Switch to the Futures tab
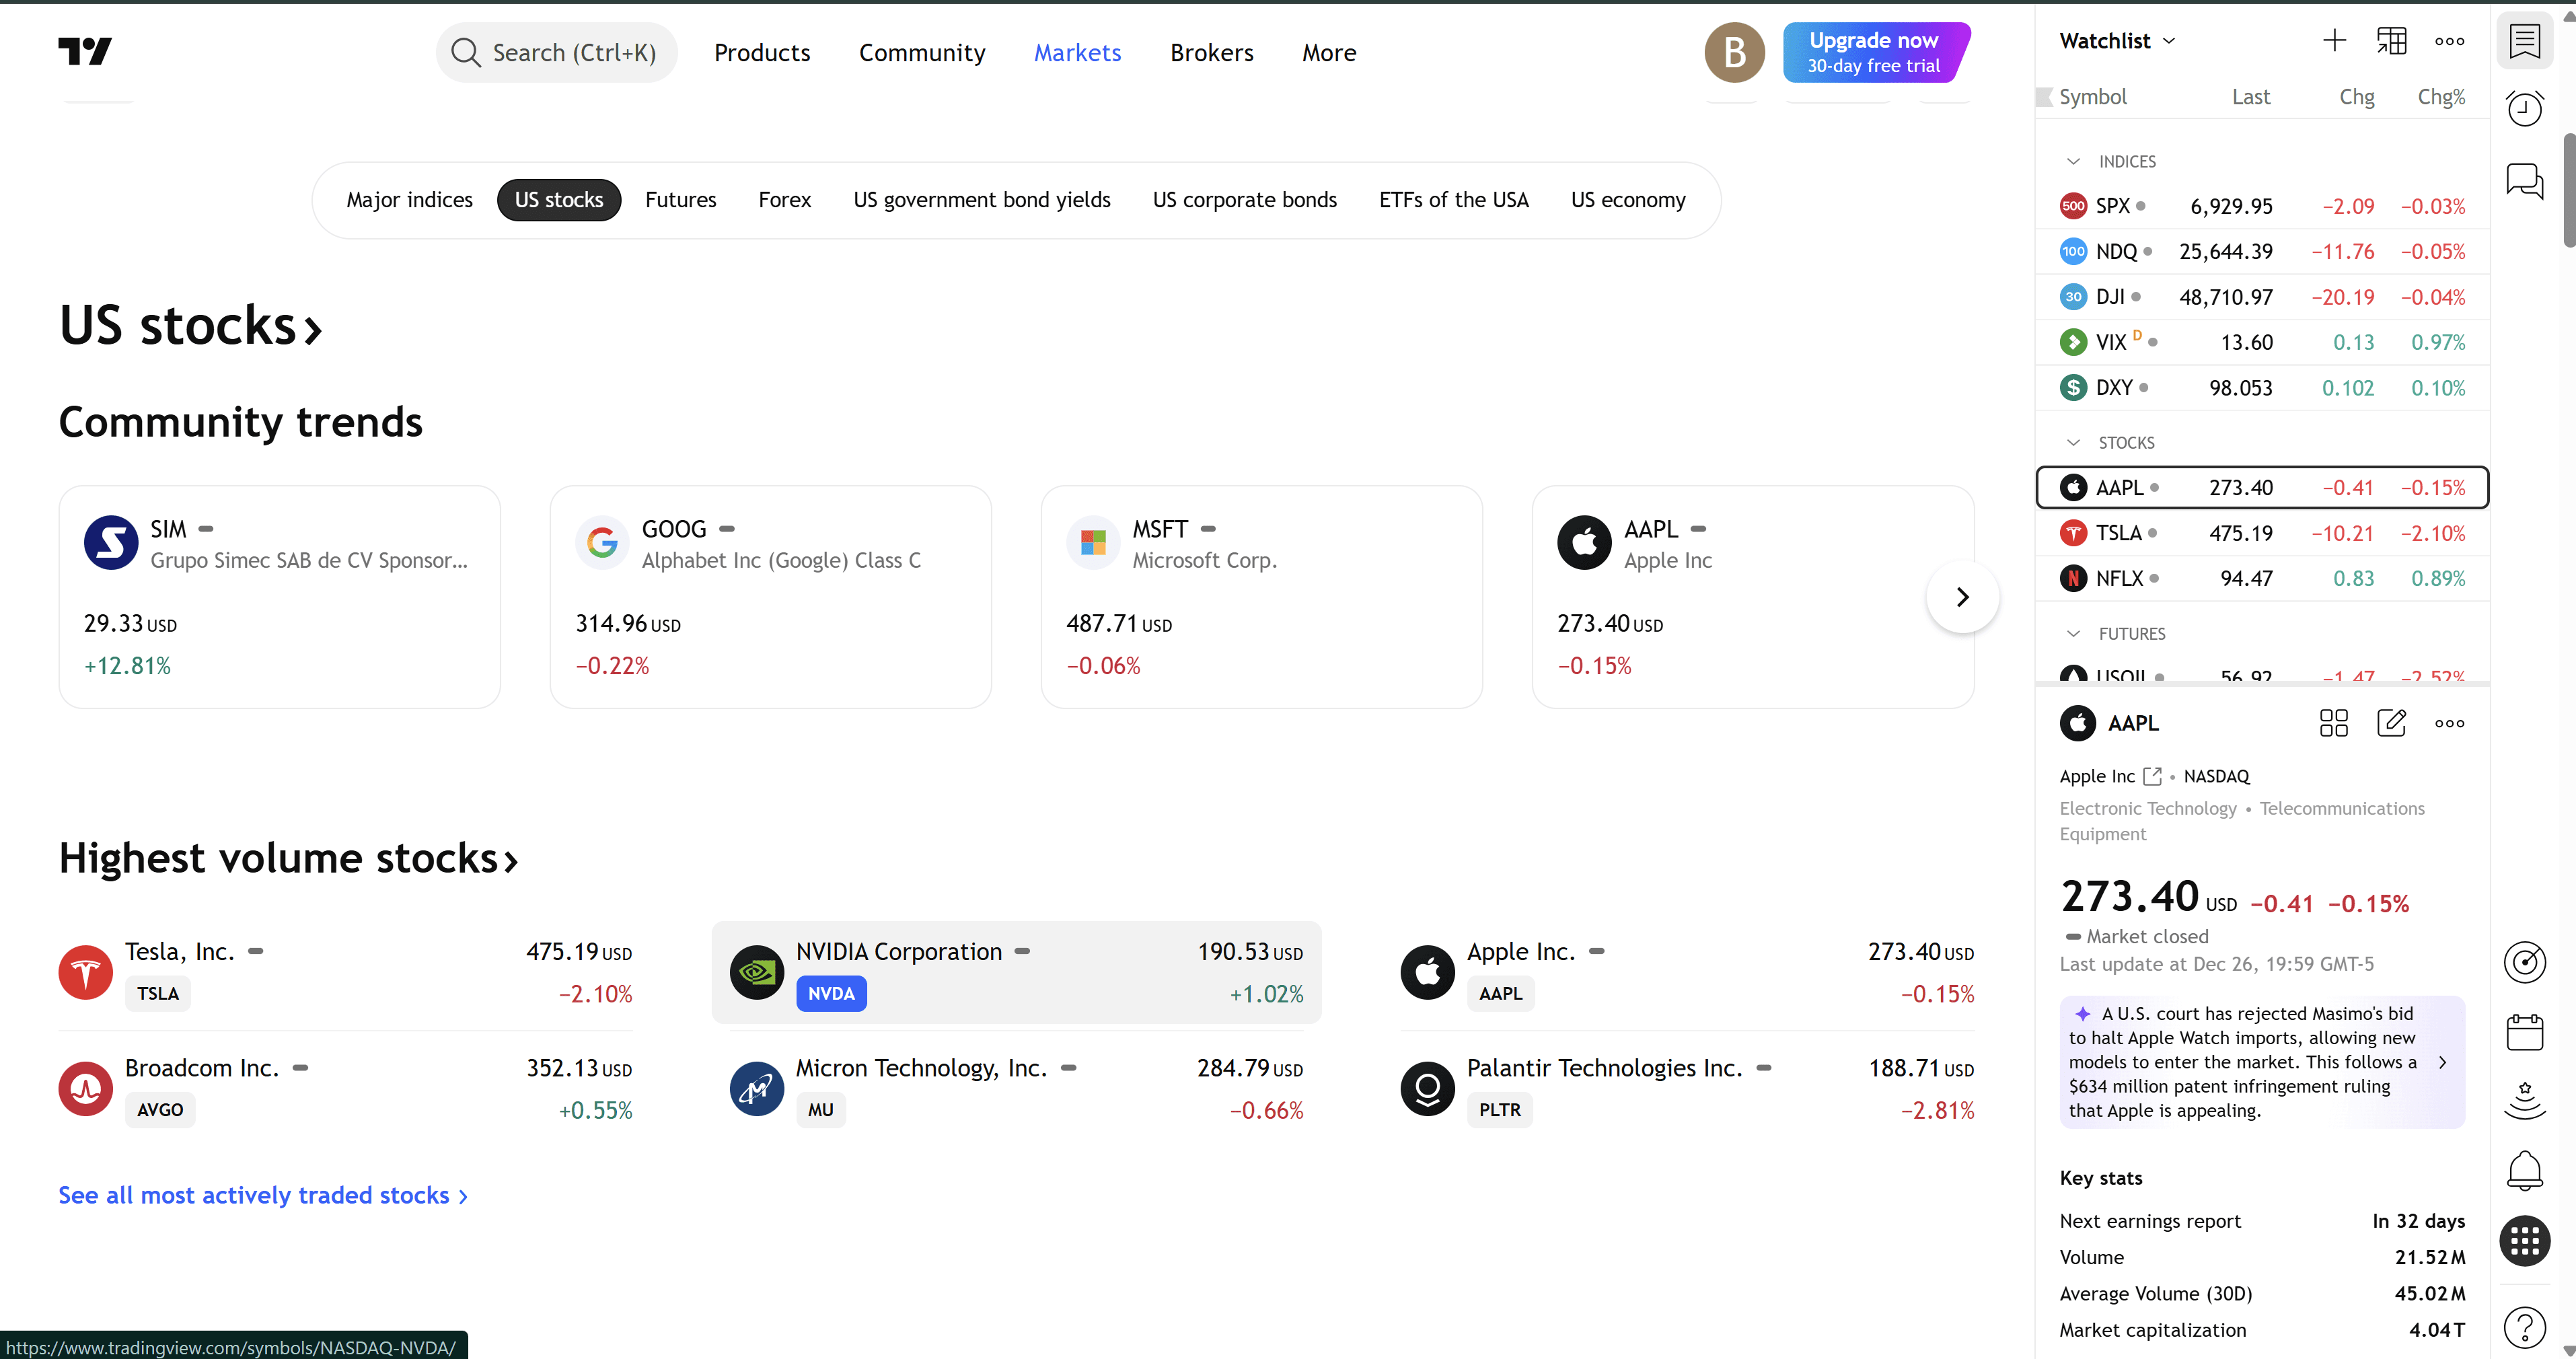The height and width of the screenshot is (1359, 2576). [680, 200]
